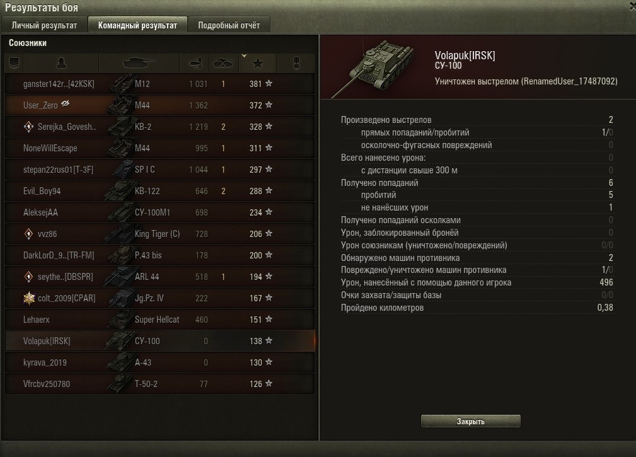Sort by destroyed tanks icon column
636x457 pixels.
click(224, 63)
